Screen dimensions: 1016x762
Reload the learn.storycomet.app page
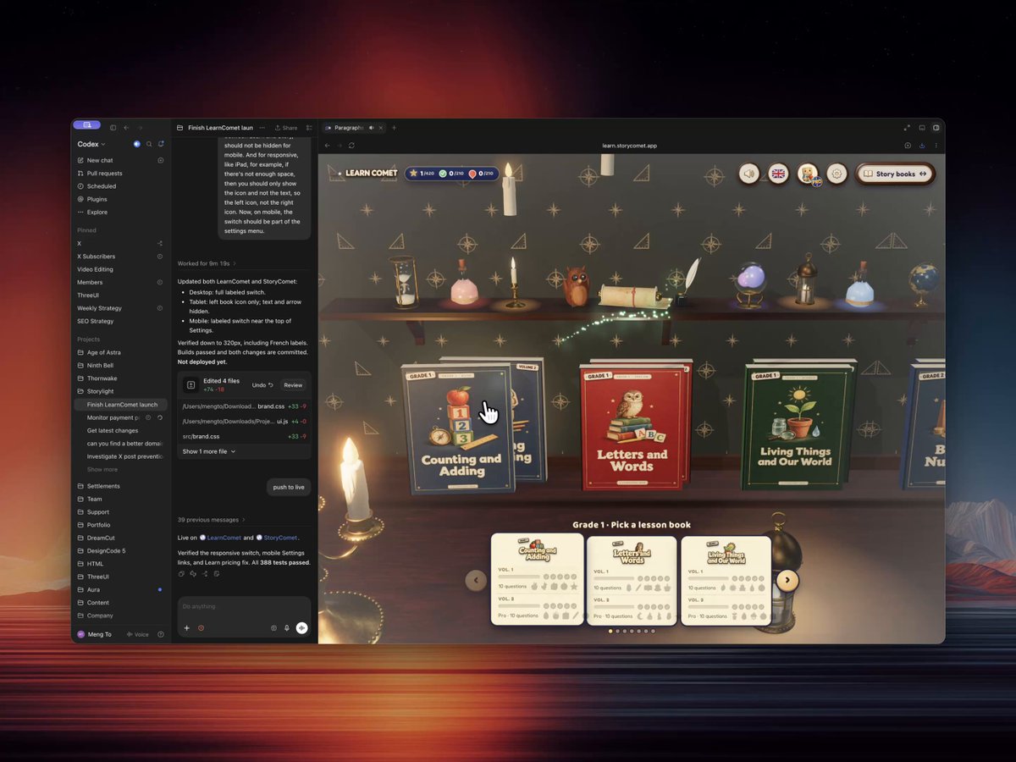click(351, 146)
